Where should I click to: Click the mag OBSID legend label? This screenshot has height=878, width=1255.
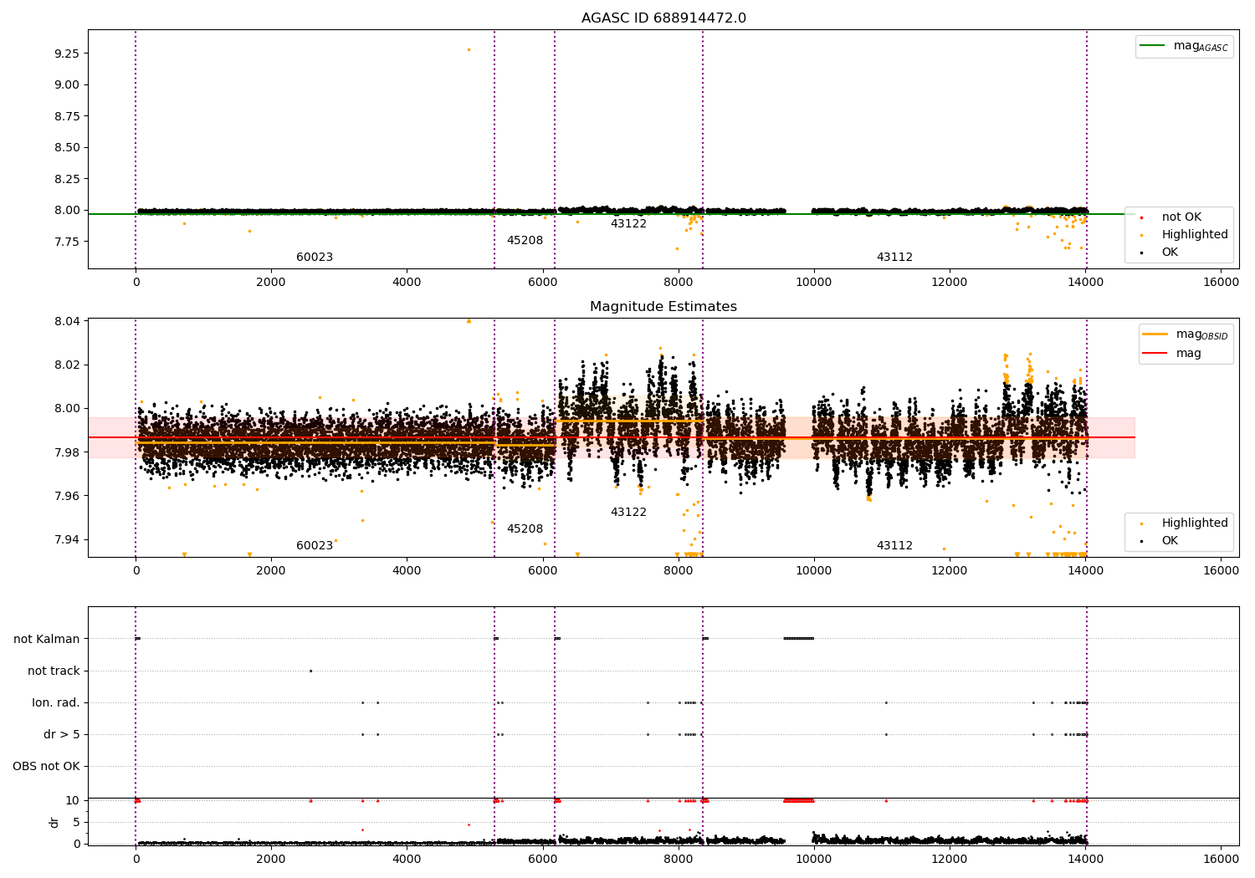coord(1201,335)
